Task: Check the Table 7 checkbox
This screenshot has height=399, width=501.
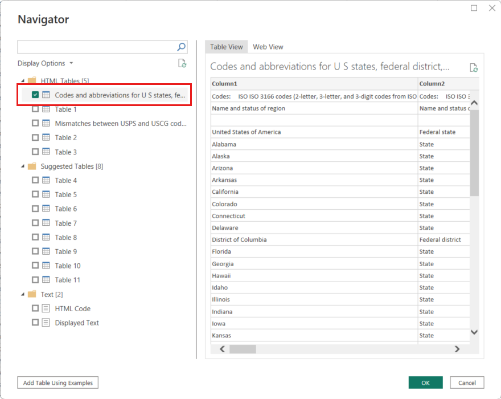Action: (35, 223)
